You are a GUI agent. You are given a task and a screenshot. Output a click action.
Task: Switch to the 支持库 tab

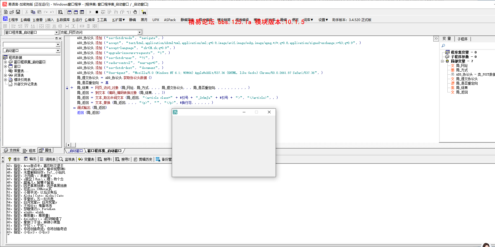point(12,150)
